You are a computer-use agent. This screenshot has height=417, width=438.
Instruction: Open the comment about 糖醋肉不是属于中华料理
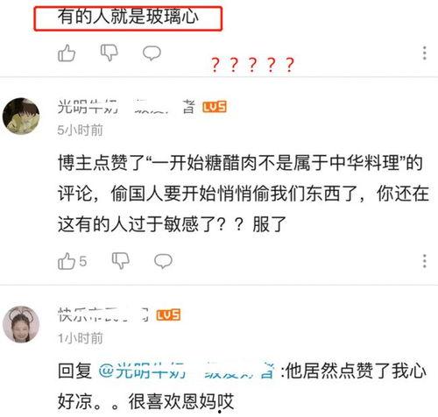click(243, 194)
